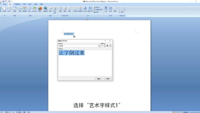Screen dimensions: 200x113
Task: Insert a picture (图片) from file
Action: pos(20,9)
